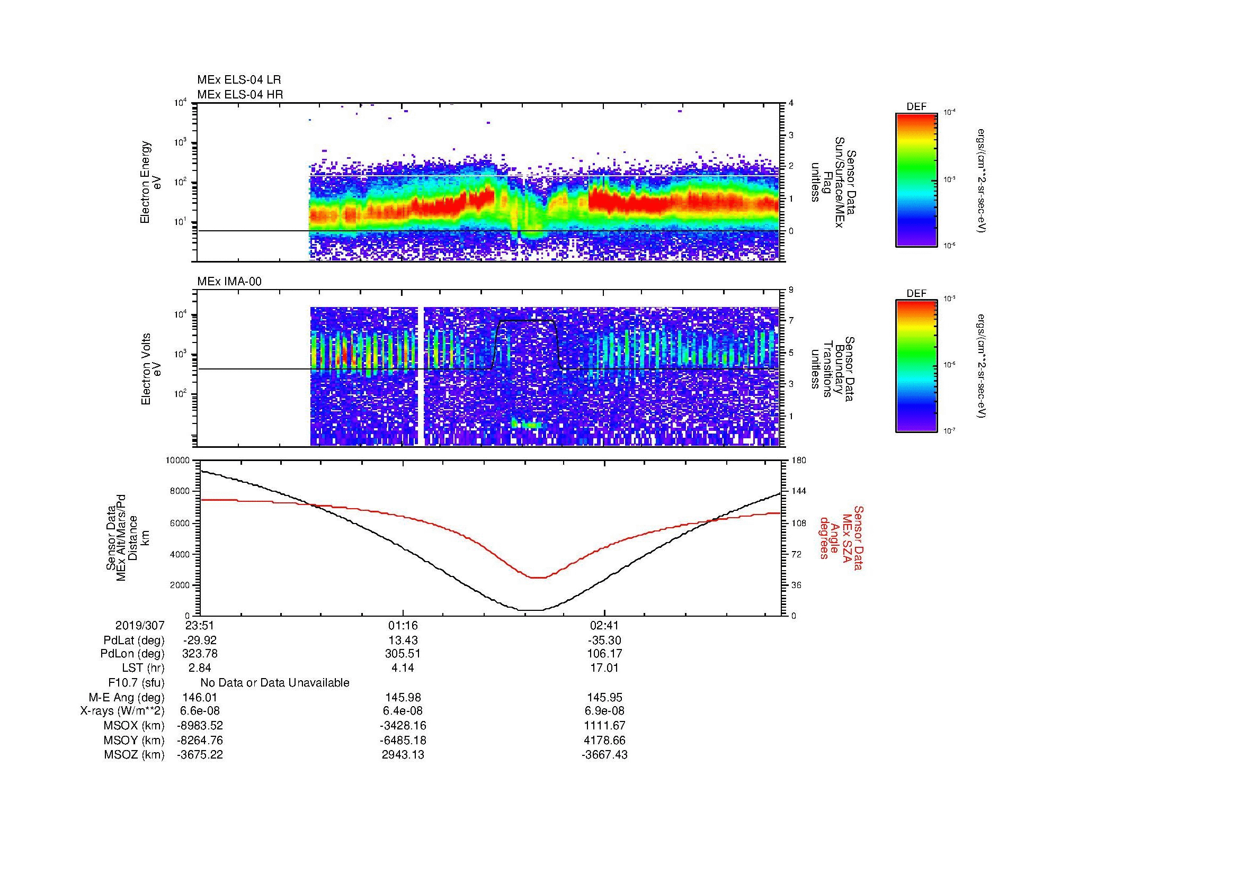The height and width of the screenshot is (875, 1239).
Task: Click the MSOY value '-8264.76'
Action: tap(200, 740)
